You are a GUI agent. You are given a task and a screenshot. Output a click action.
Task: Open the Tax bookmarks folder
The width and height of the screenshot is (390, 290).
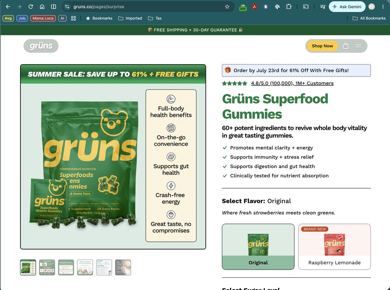pos(155,18)
